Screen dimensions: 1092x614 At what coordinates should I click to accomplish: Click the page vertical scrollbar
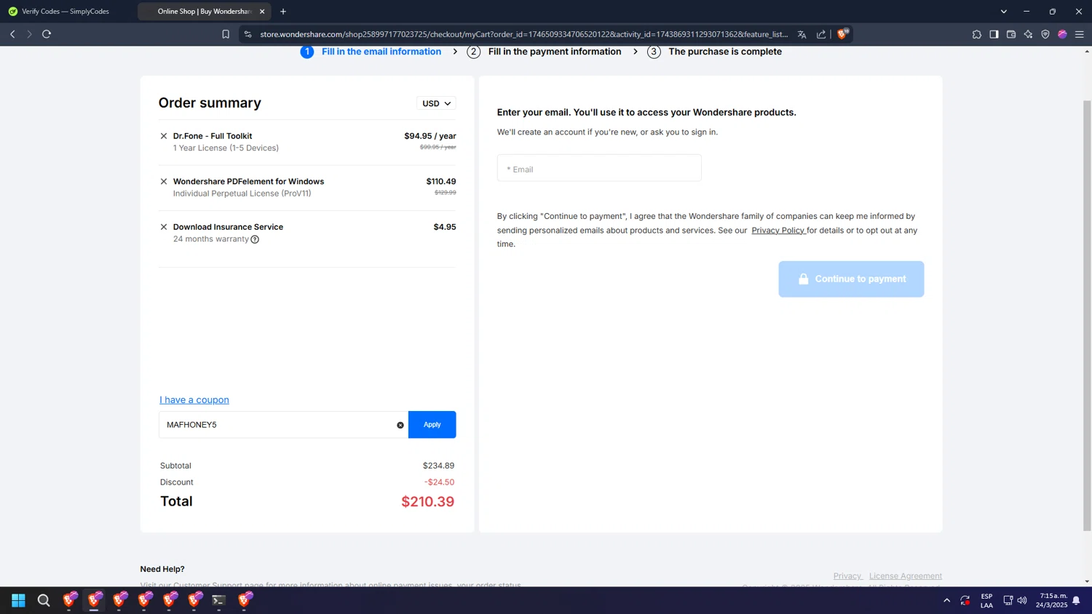1087,315
